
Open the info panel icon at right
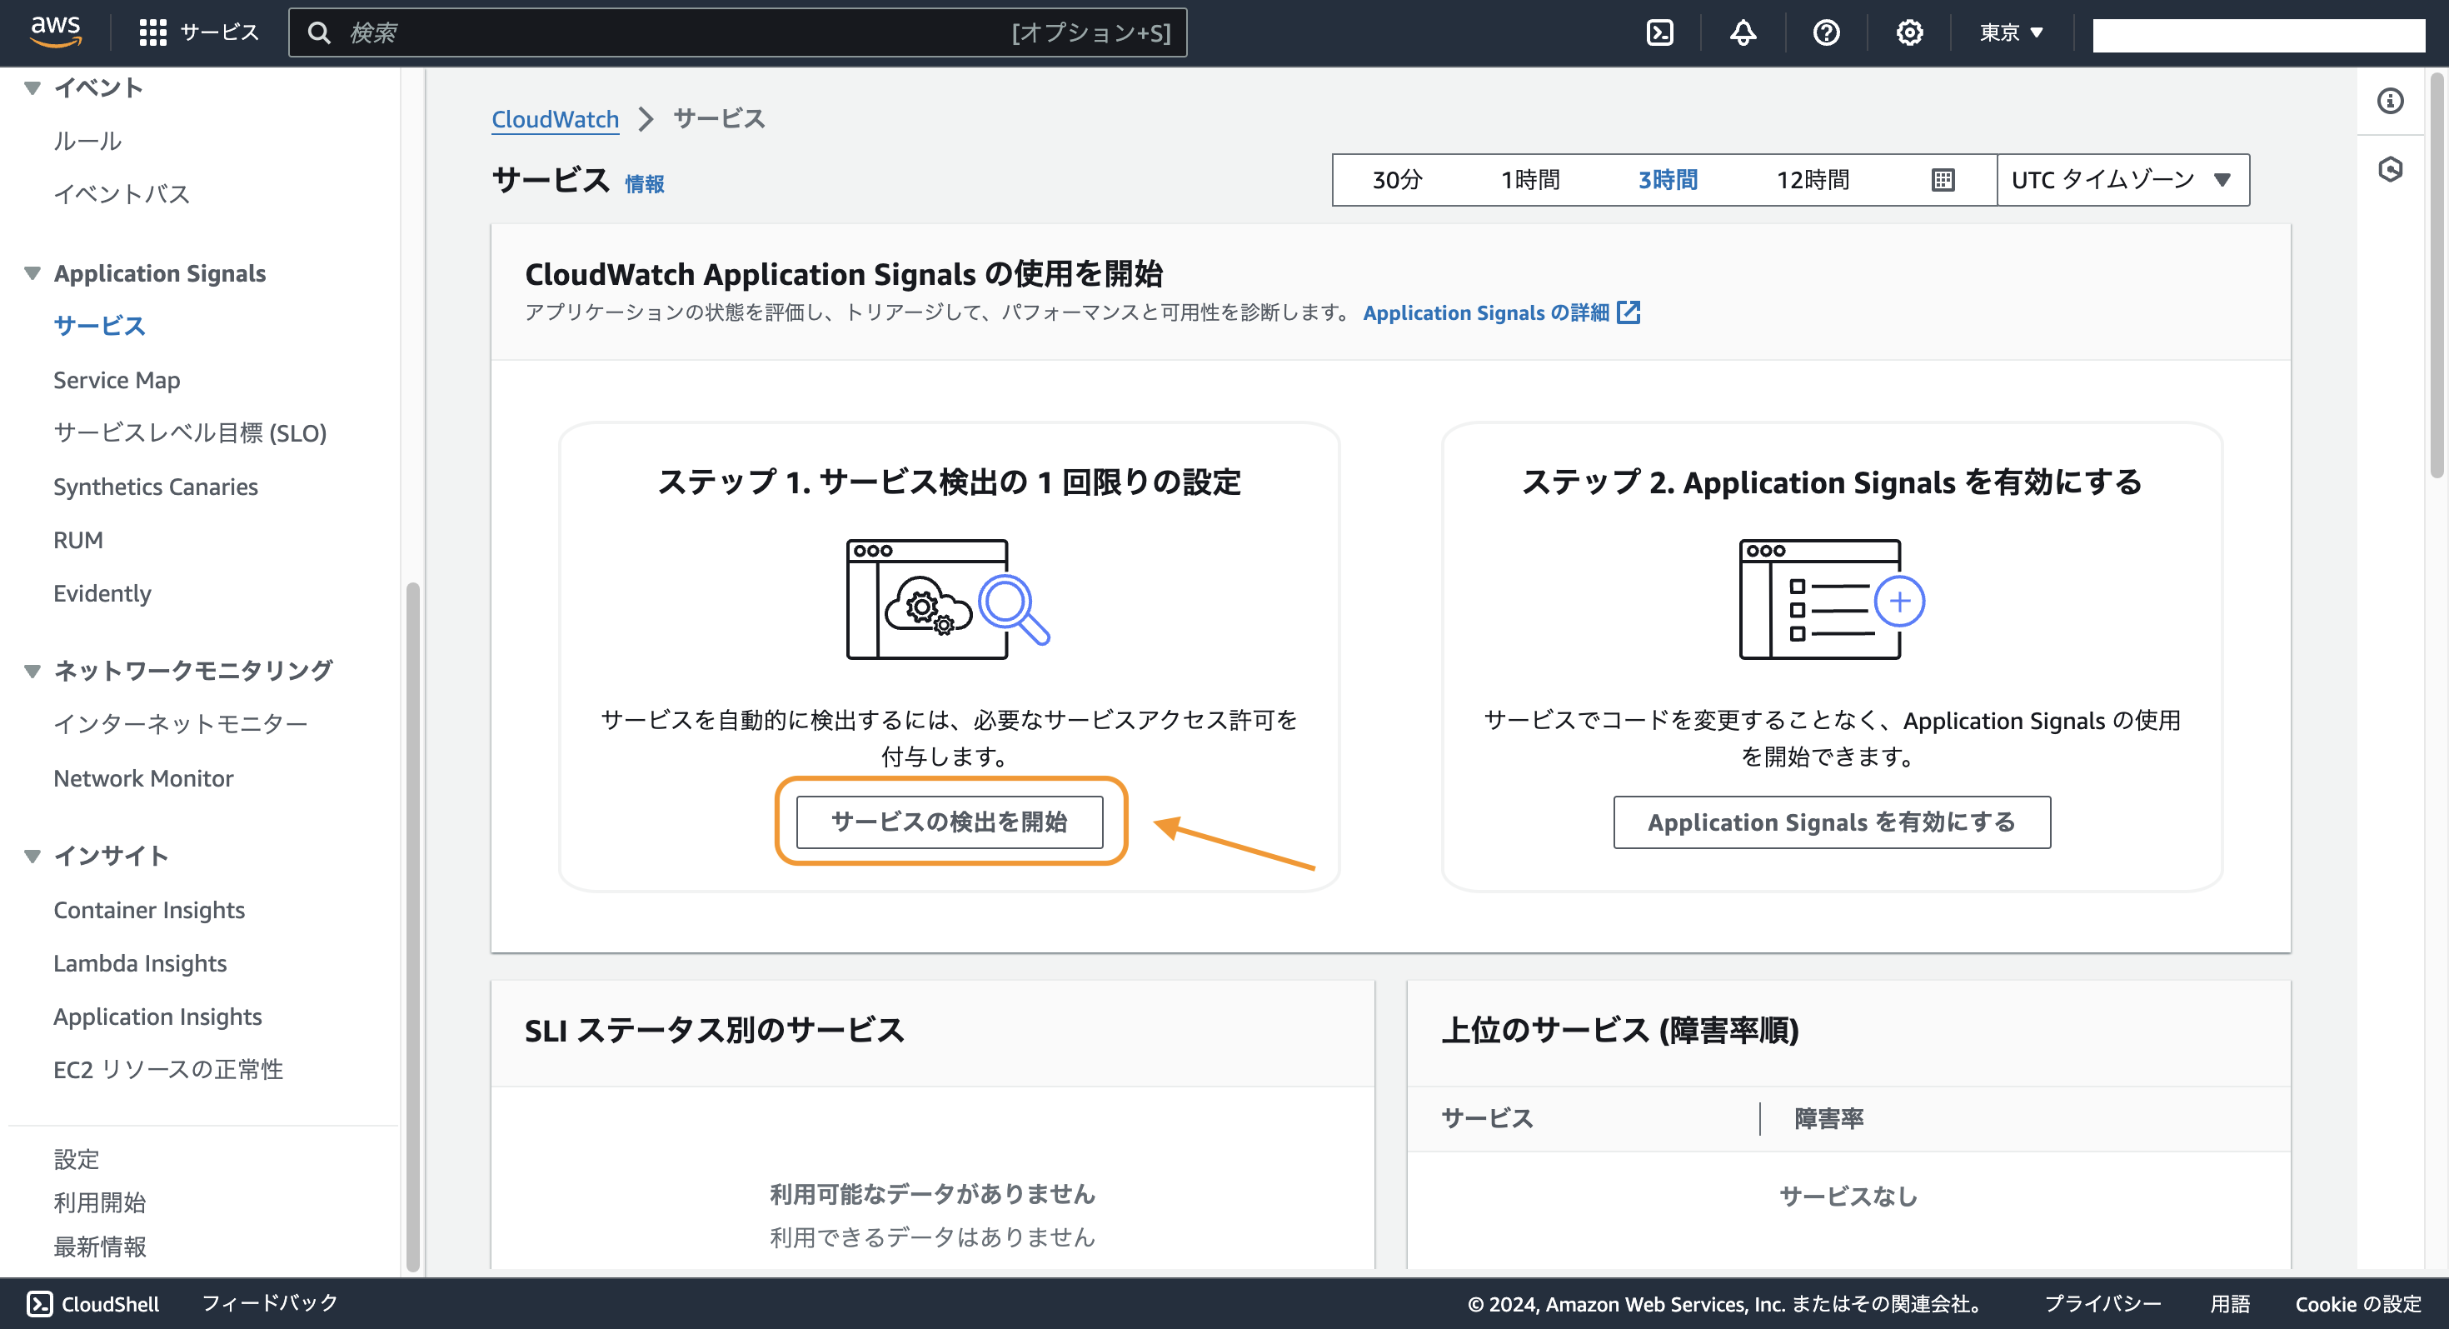[x=2389, y=101]
